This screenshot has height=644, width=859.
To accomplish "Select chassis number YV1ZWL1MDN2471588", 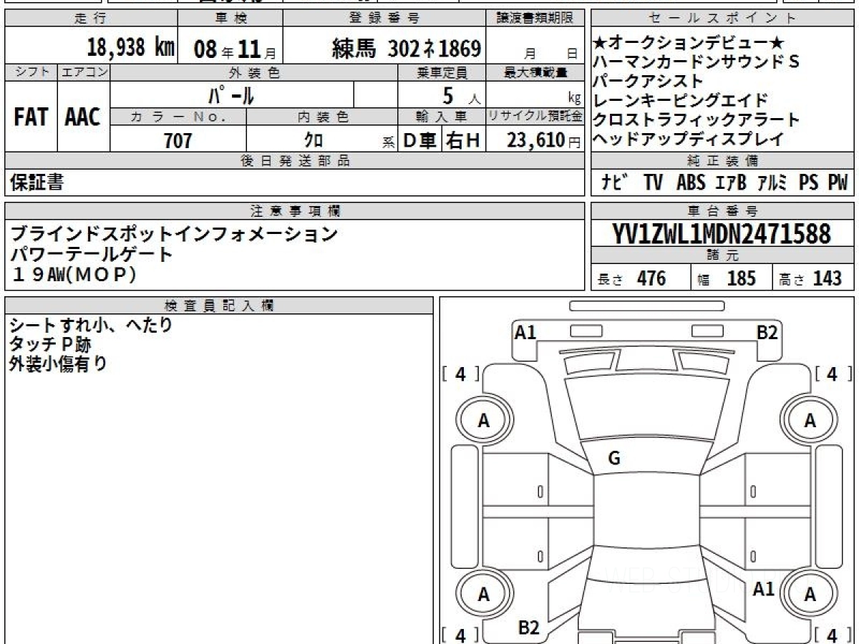I will (722, 234).
